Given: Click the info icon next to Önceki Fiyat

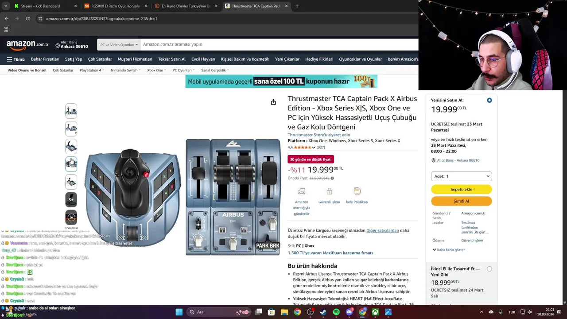Looking at the screenshot, I should pos(332,178).
